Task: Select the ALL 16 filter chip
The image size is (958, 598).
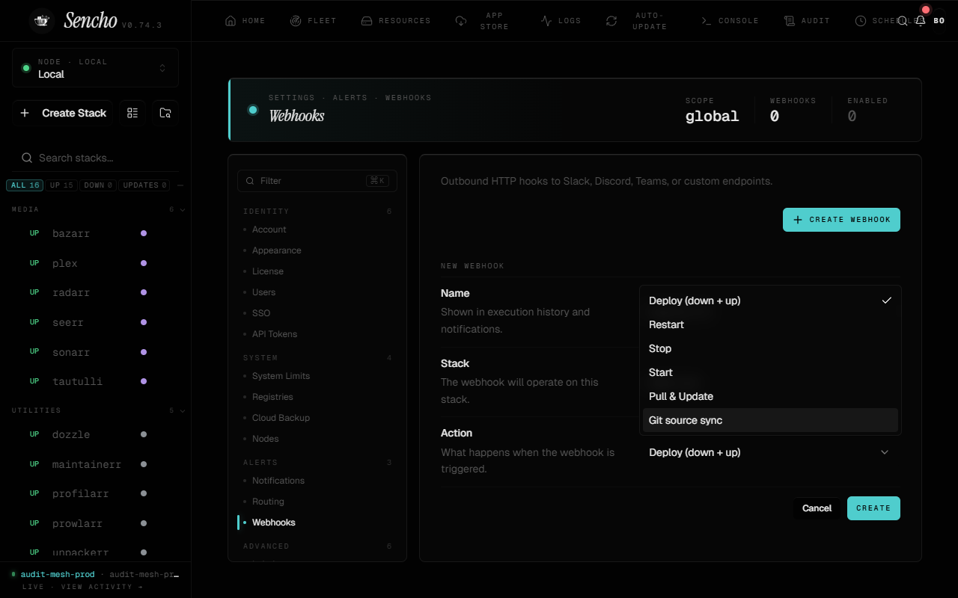Action: click(x=25, y=185)
